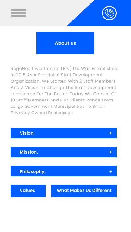Tap the phone call icon

click(x=109, y=13)
